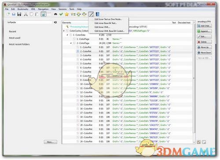220x160 pixels.
Task: Choose Edit Inner XML entry
Action: tap(108, 27)
